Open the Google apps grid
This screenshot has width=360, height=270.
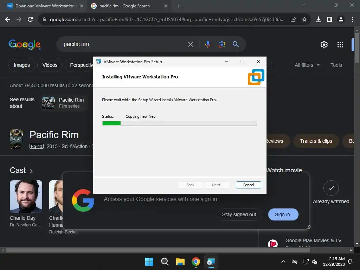(340, 45)
